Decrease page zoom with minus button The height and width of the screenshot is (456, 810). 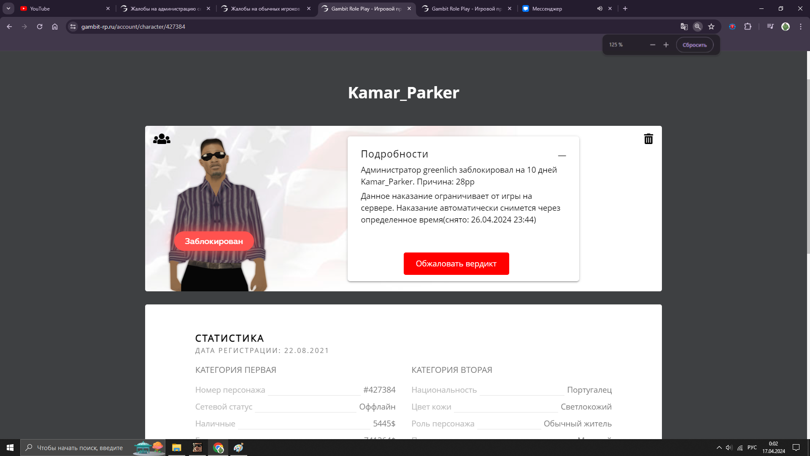[x=653, y=45]
